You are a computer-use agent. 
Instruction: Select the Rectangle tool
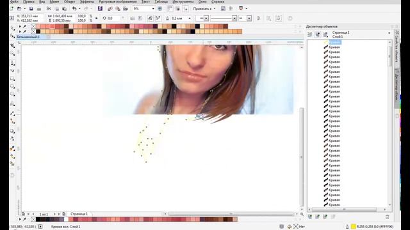click(12, 79)
